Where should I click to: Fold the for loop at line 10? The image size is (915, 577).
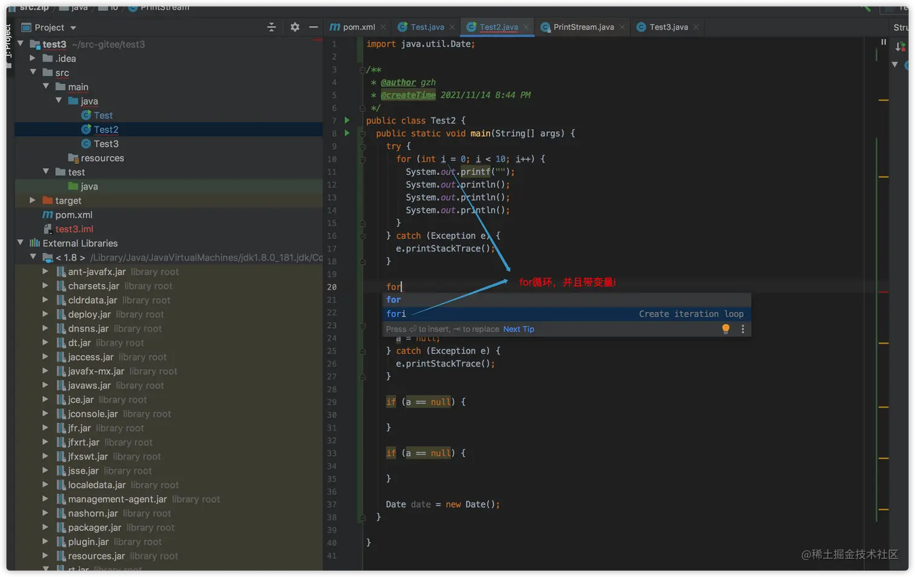362,159
